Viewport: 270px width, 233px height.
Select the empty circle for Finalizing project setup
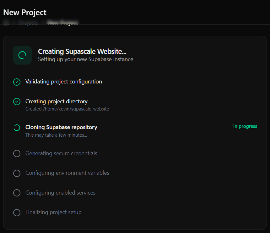click(x=17, y=213)
